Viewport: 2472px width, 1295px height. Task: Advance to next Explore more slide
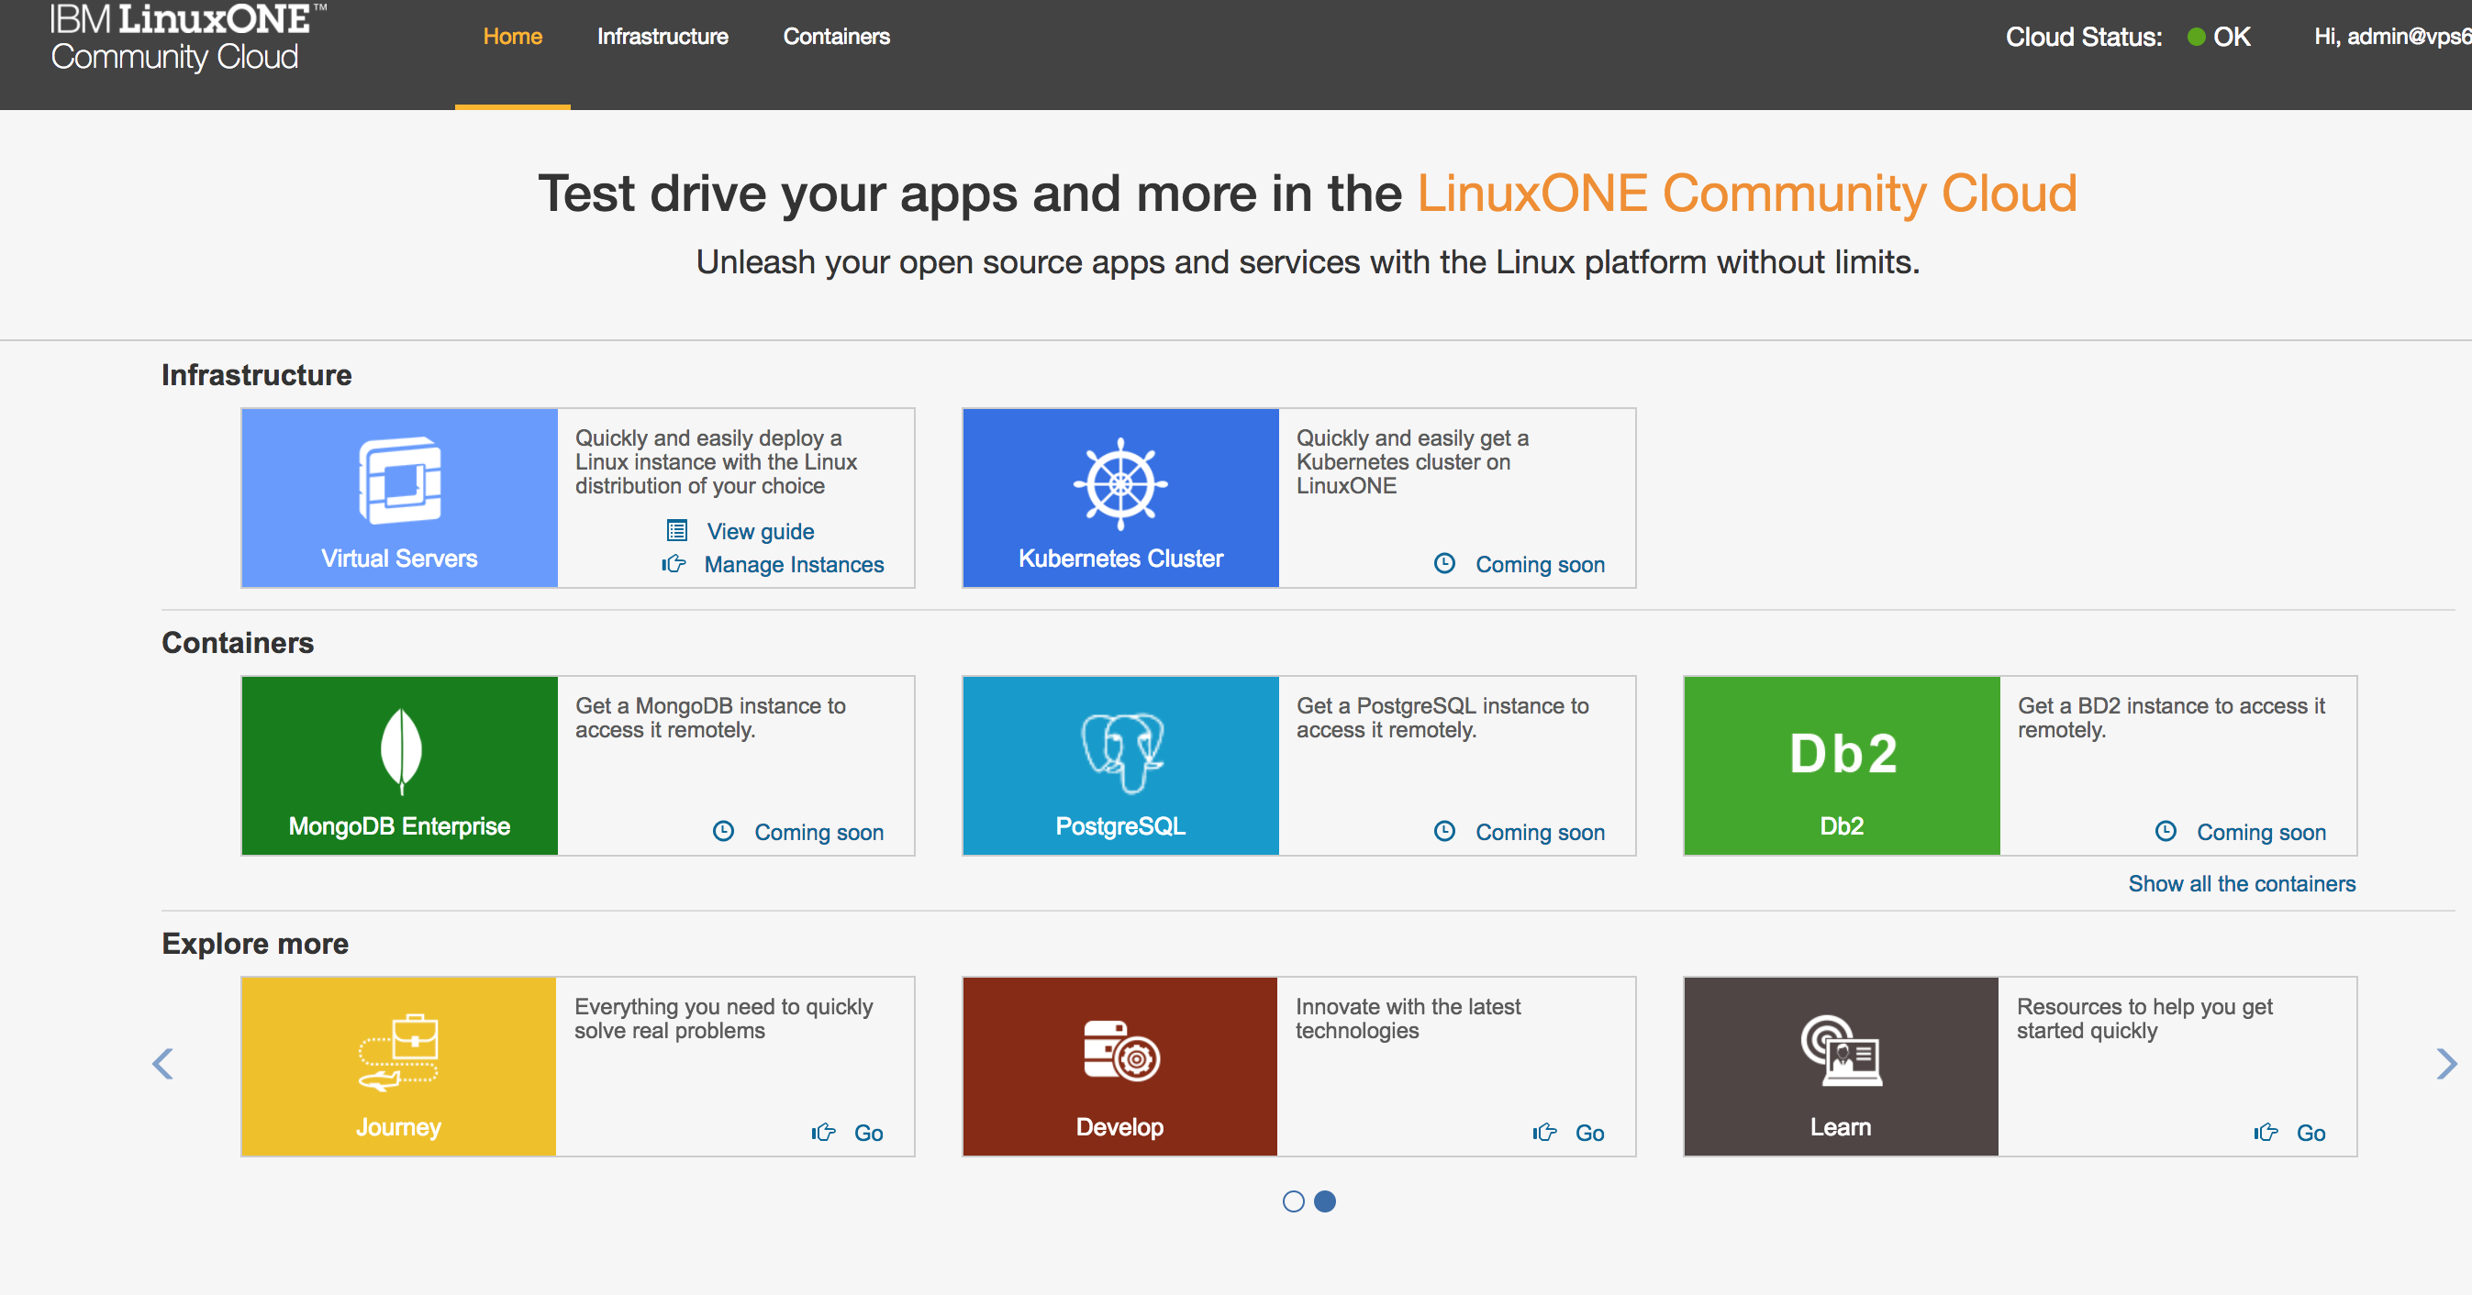pos(2446,1063)
